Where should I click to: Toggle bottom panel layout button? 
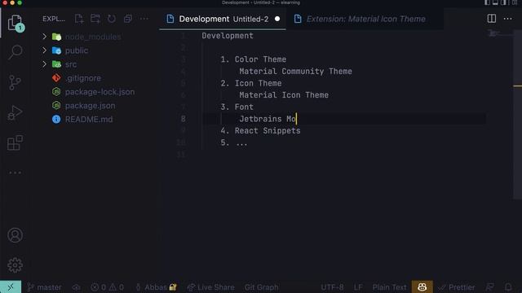pos(495,2)
